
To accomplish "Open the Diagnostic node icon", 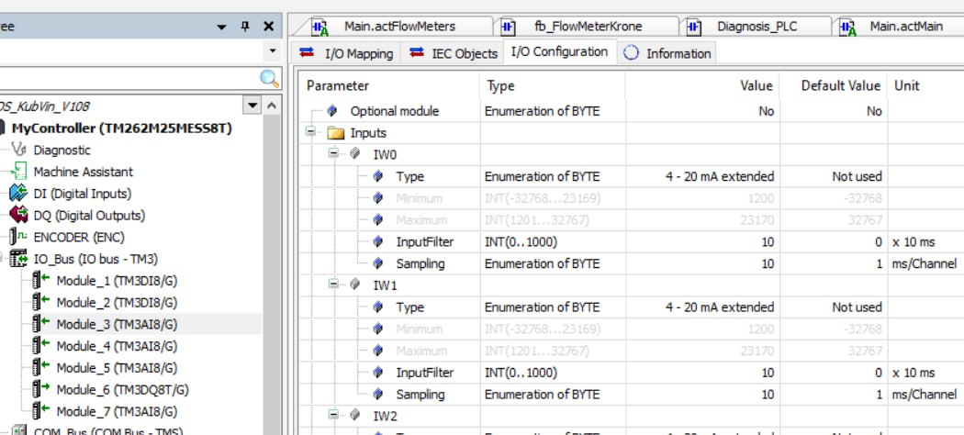I will [x=19, y=150].
